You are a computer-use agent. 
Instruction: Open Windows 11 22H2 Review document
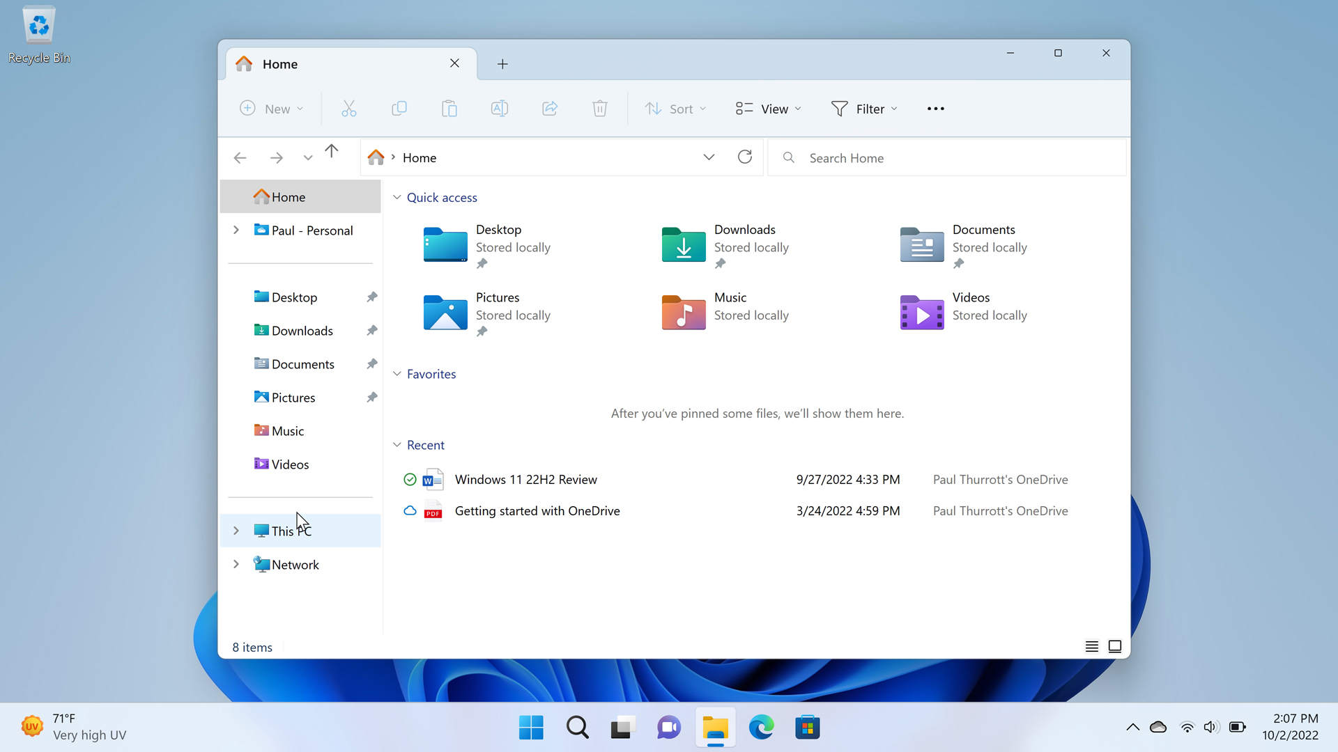point(525,480)
